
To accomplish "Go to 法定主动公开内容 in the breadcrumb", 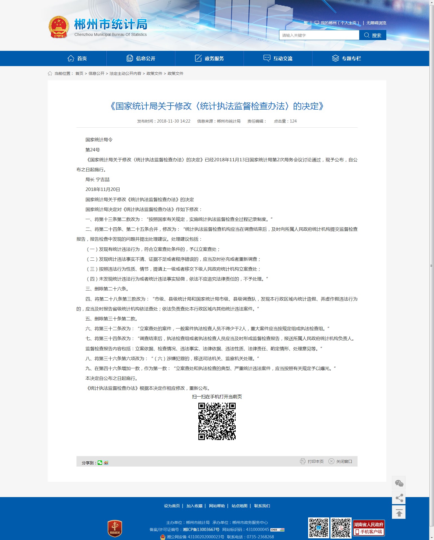I will click(x=125, y=73).
